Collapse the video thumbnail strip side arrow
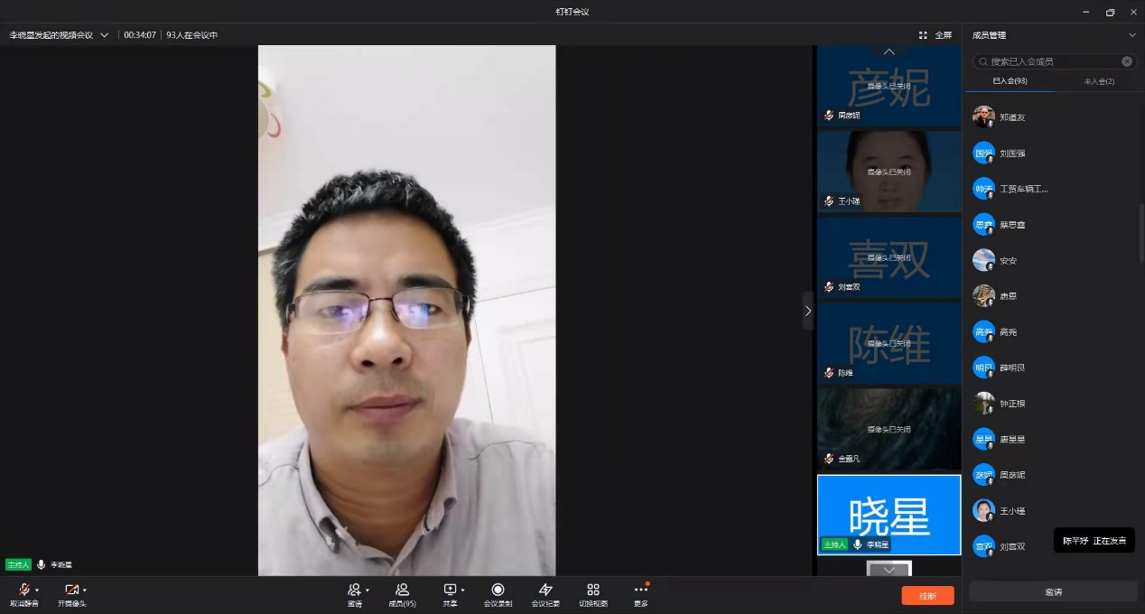1145x614 pixels. tap(807, 311)
